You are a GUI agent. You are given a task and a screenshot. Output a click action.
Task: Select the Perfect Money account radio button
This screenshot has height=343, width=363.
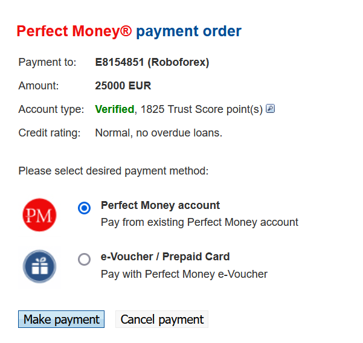[x=85, y=208]
